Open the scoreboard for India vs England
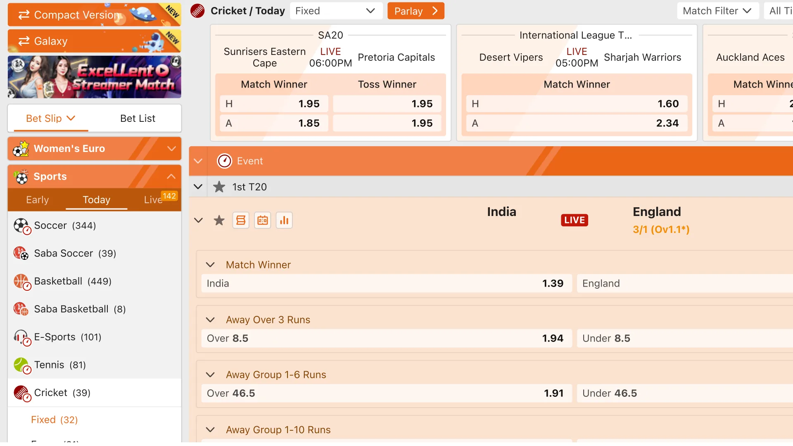 [262, 220]
